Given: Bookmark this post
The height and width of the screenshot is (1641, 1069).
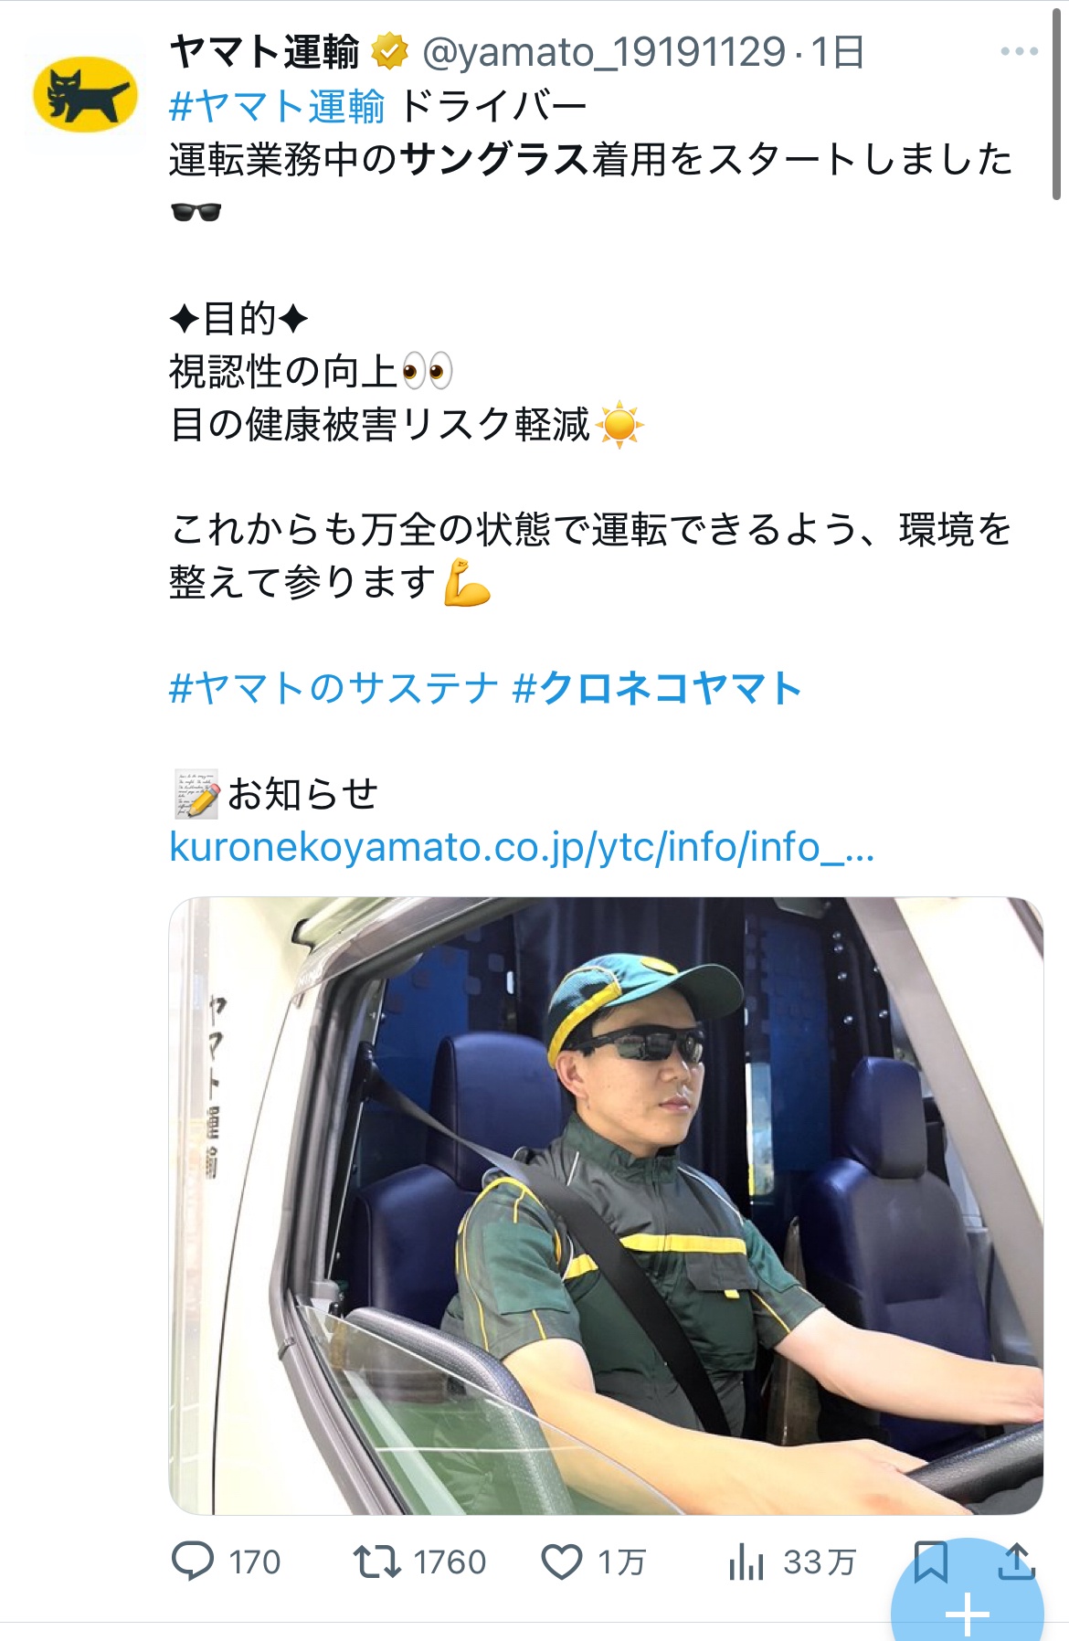Looking at the screenshot, I should click(931, 1562).
